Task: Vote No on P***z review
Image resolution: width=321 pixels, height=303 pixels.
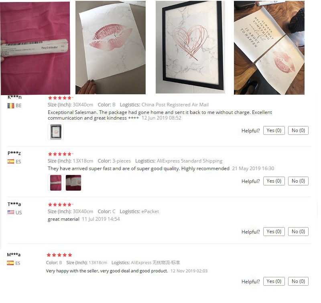Action: [298, 181]
